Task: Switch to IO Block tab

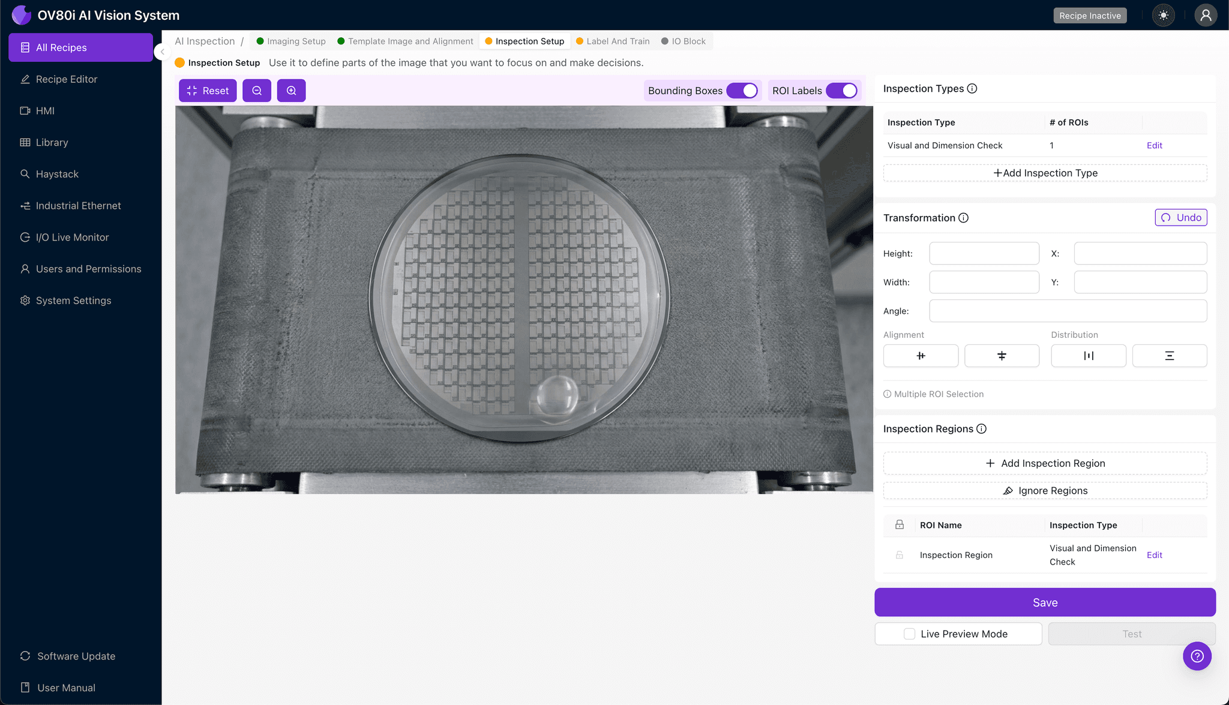Action: click(684, 41)
